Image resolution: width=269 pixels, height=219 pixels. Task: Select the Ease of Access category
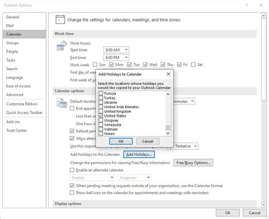click(24, 86)
